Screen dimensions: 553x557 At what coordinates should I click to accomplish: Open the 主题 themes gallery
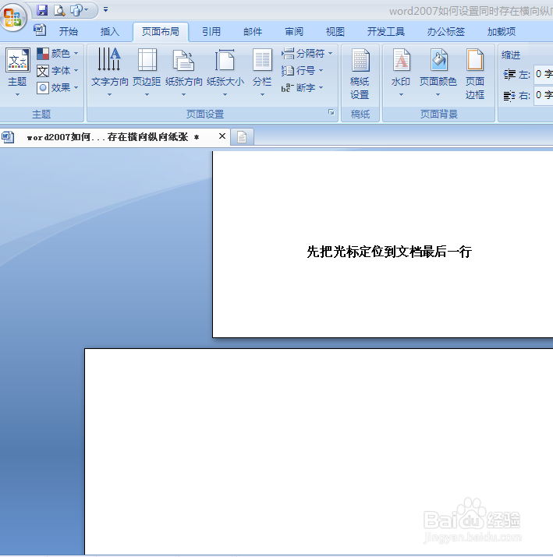(17, 72)
